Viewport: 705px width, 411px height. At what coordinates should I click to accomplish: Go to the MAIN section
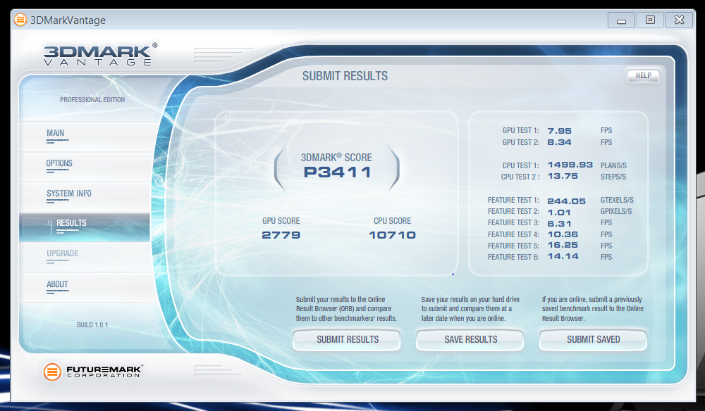(x=56, y=134)
